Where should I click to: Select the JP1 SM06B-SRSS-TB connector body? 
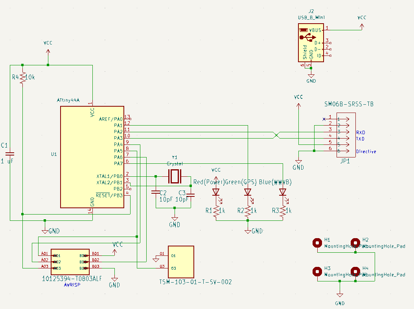(346, 135)
